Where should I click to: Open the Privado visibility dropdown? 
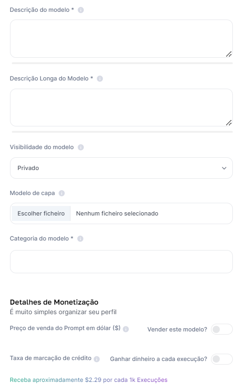(121, 168)
